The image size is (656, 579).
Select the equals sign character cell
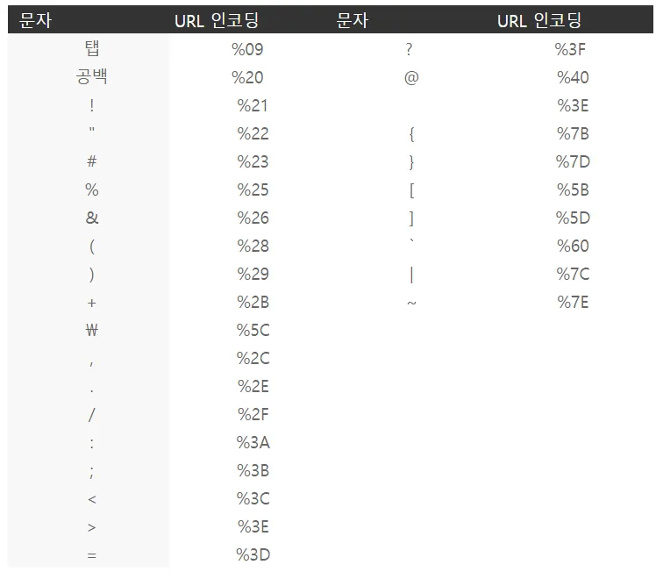tap(91, 555)
